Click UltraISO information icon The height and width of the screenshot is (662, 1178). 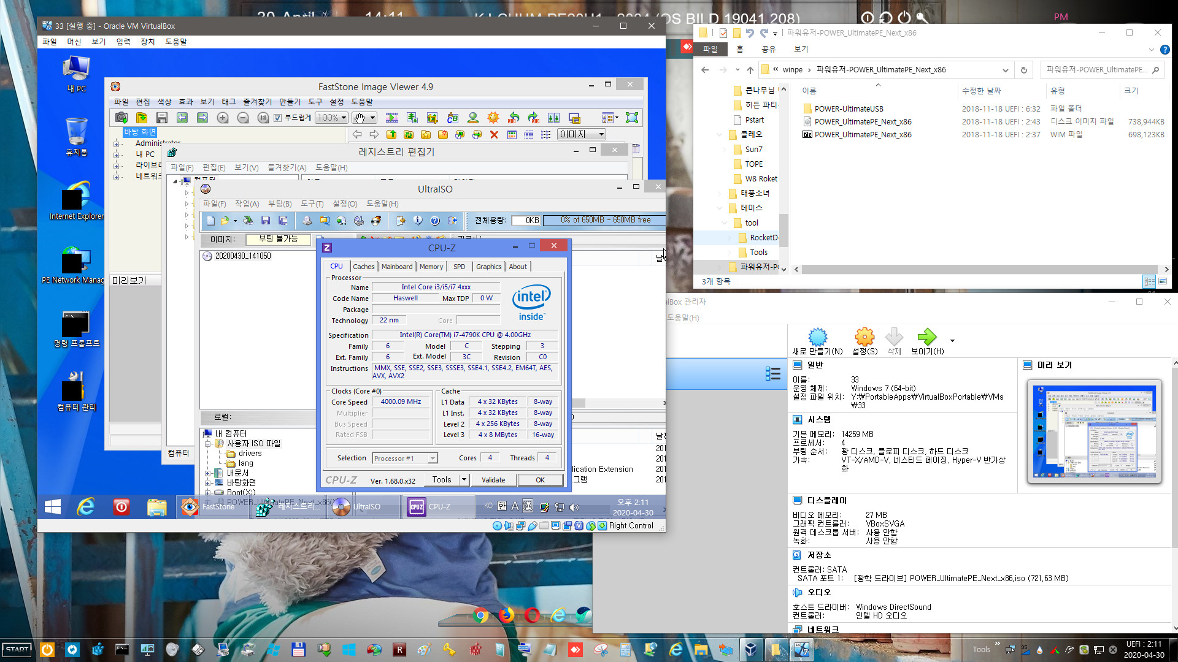tap(418, 221)
